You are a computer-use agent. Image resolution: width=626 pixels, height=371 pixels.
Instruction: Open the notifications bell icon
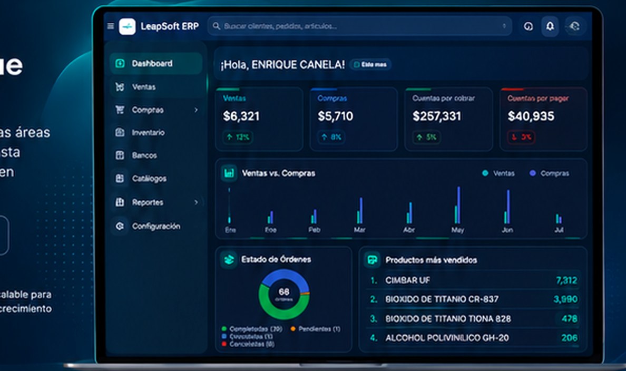[x=550, y=26]
